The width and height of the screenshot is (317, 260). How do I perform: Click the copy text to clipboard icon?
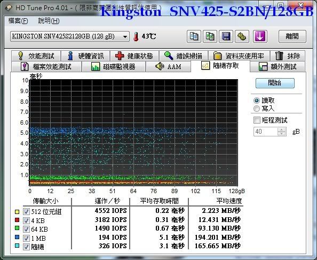194,36
